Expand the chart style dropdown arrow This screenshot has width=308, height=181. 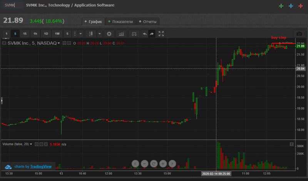(100, 34)
